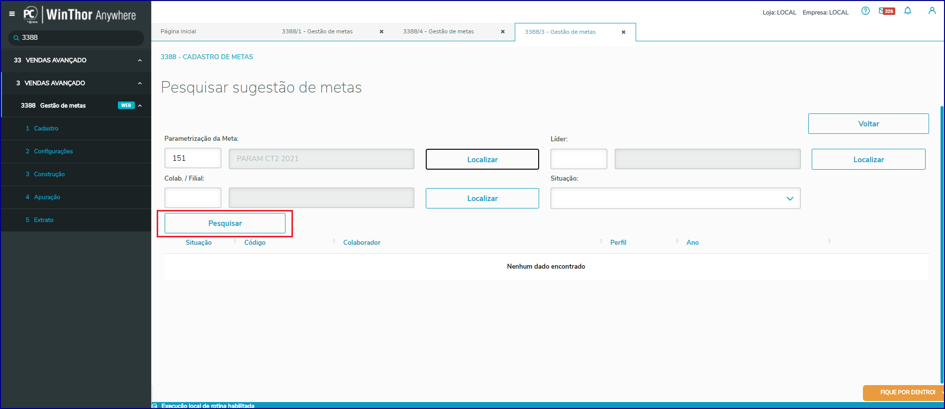The width and height of the screenshot is (945, 409).
Task: Click 'Execução local de rotina habilitada' status
Action: click(208, 406)
